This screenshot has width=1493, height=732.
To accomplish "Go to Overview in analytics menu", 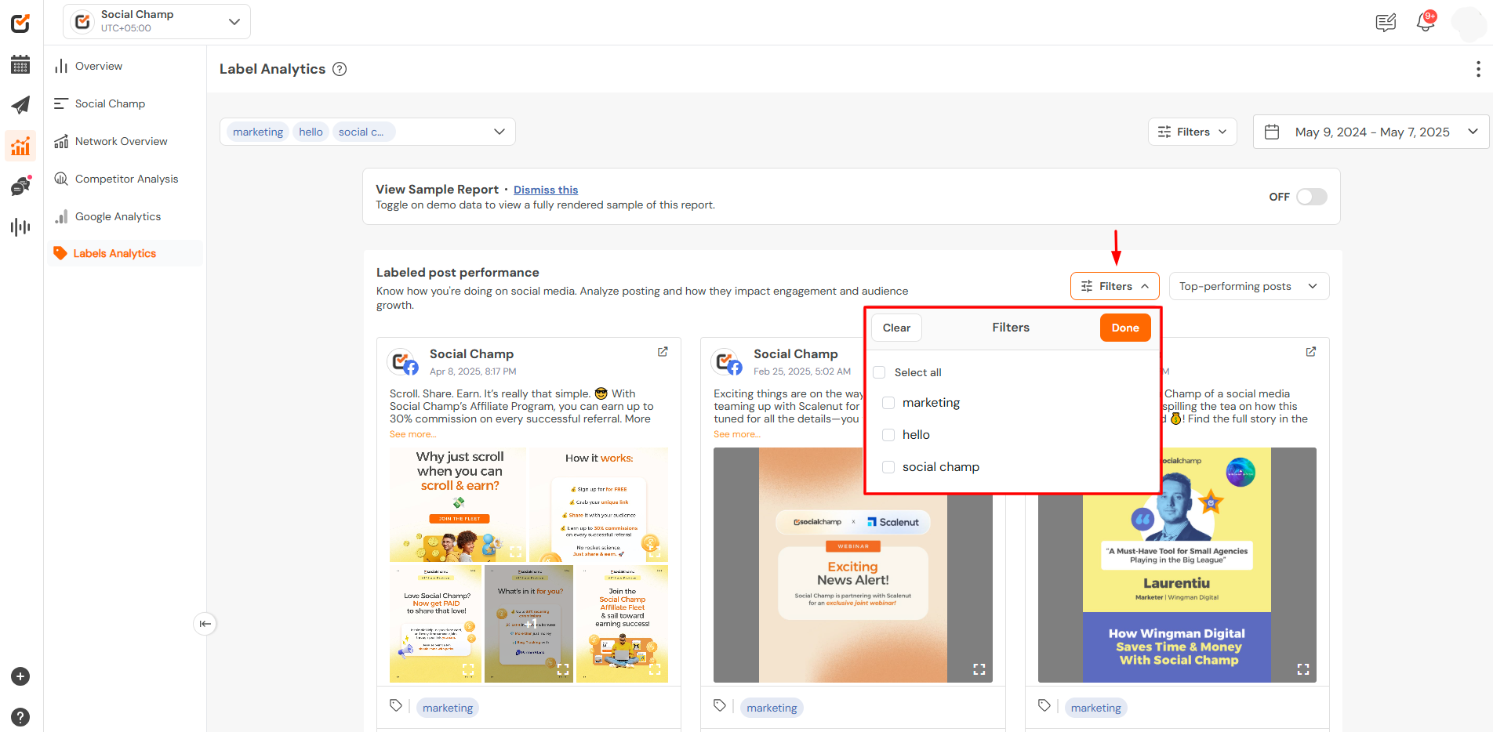I will click(x=99, y=66).
